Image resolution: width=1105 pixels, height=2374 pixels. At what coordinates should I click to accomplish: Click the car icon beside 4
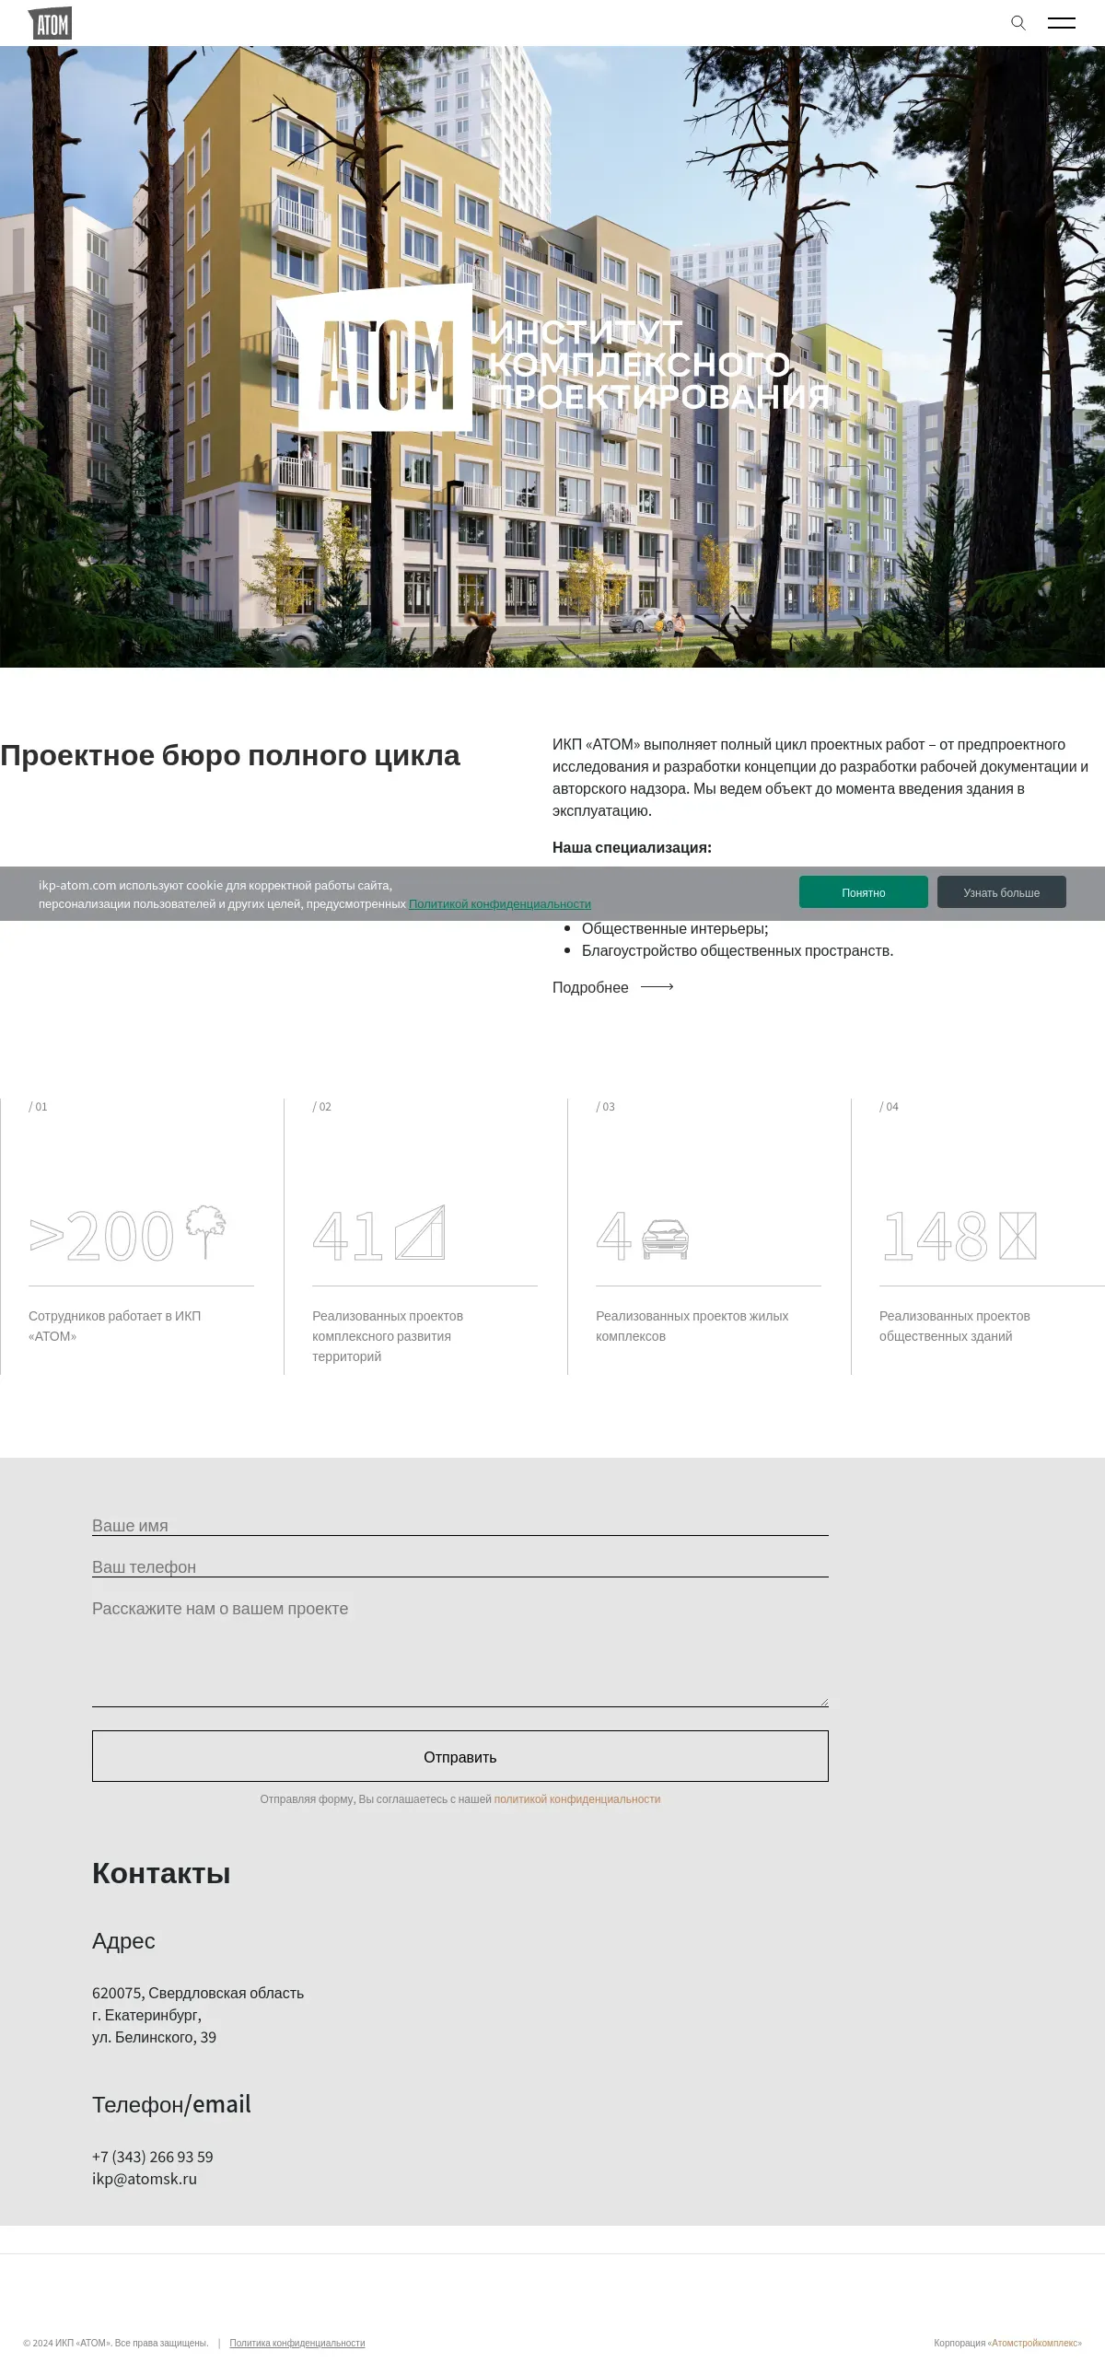click(x=666, y=1239)
